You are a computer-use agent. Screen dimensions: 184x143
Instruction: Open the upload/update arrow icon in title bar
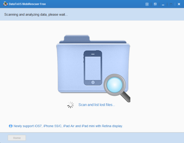pyautogui.click(x=147, y=4)
